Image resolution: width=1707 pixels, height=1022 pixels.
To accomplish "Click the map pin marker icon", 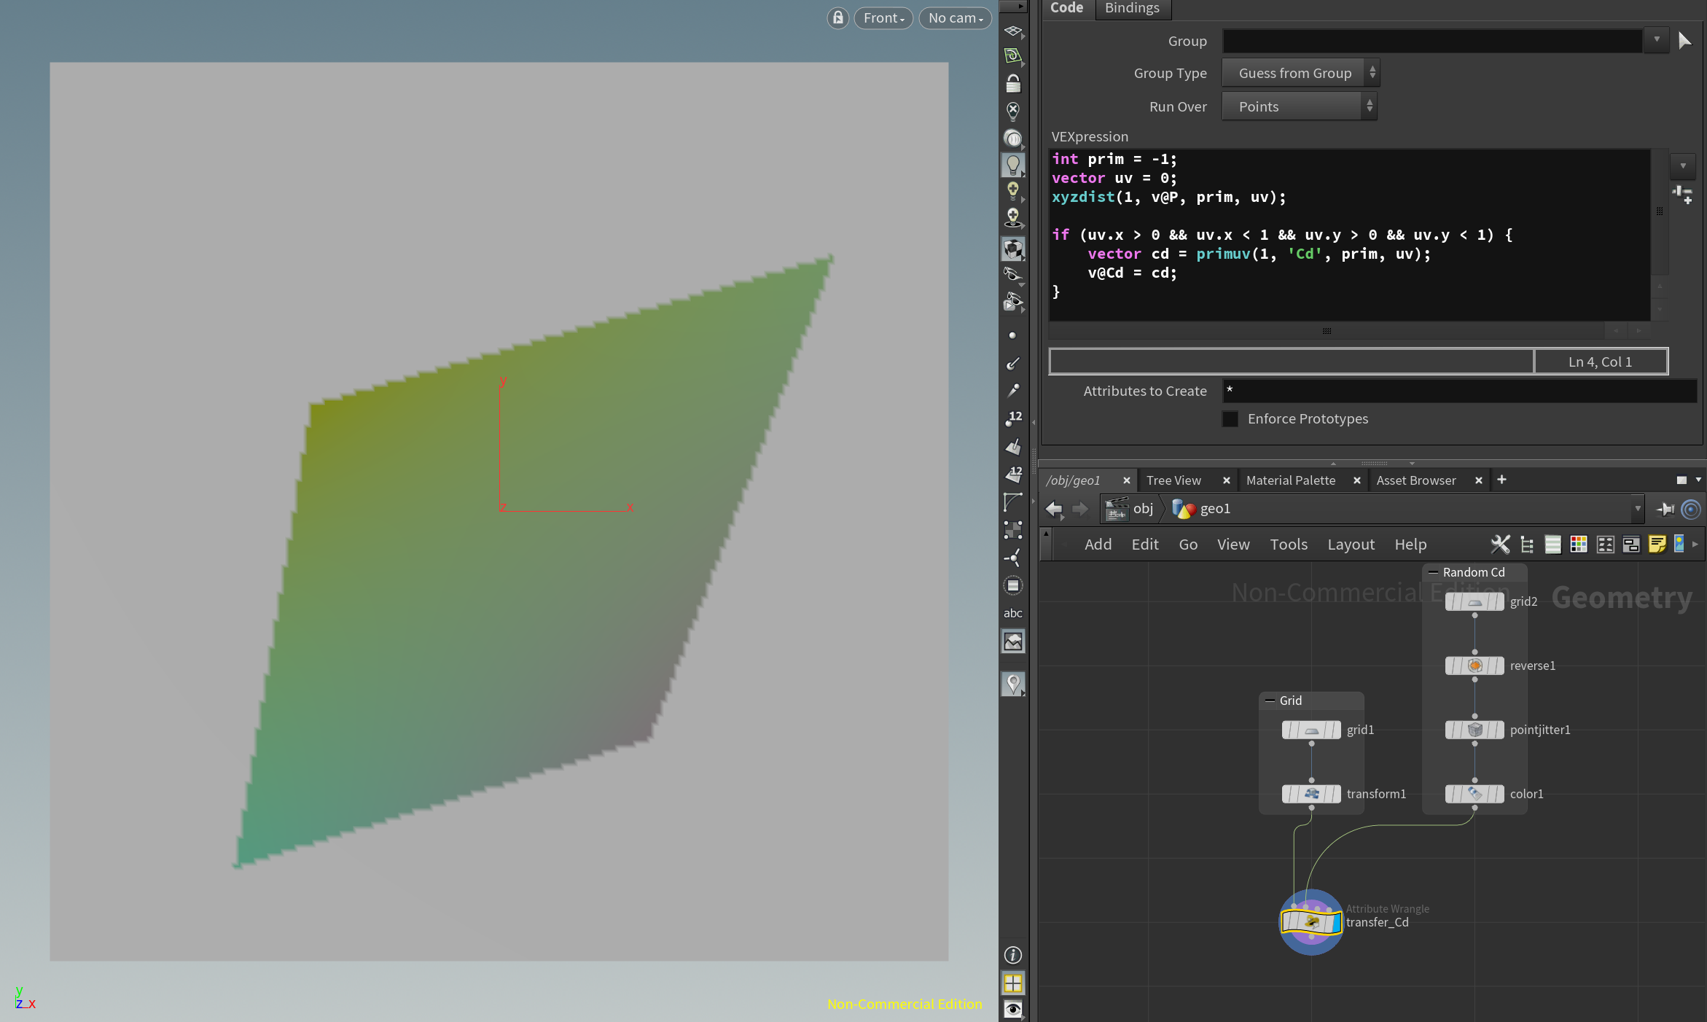I will (1013, 684).
